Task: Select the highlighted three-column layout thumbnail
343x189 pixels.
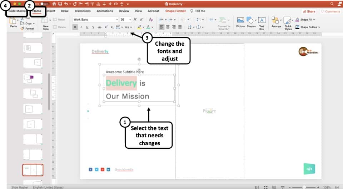Action: click(x=33, y=170)
